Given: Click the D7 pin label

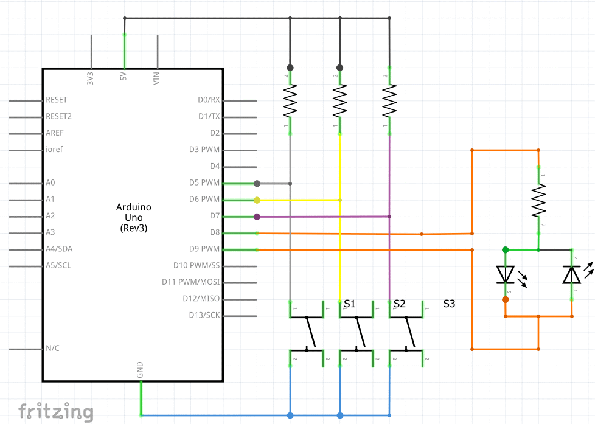Looking at the screenshot, I should (x=215, y=215).
